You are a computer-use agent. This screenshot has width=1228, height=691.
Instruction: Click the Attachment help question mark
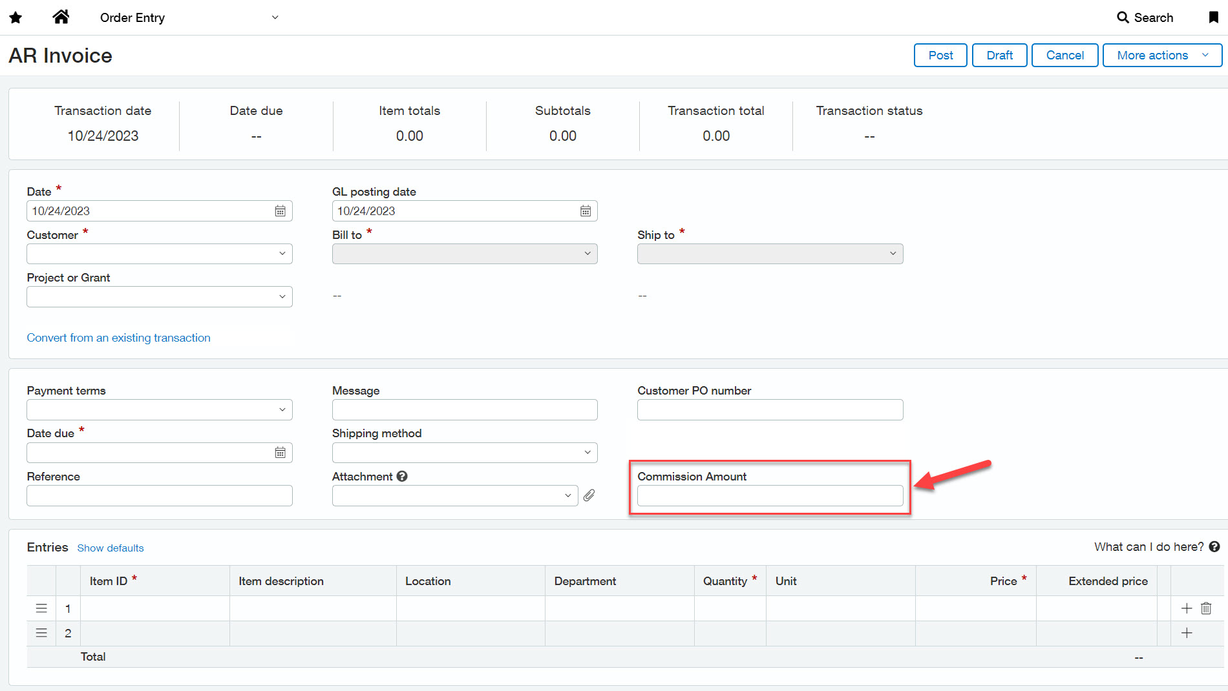point(402,477)
